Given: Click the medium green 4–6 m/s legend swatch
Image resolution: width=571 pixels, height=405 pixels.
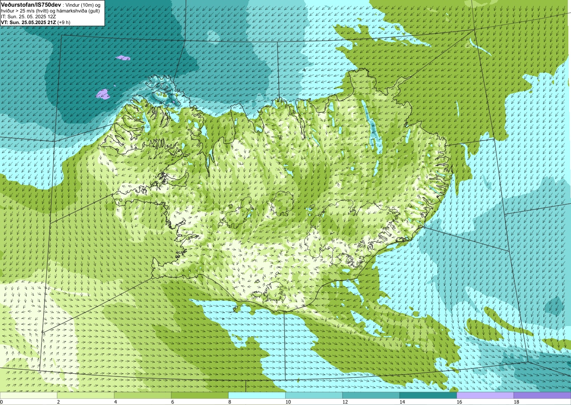Looking at the screenshot, I should [143, 395].
